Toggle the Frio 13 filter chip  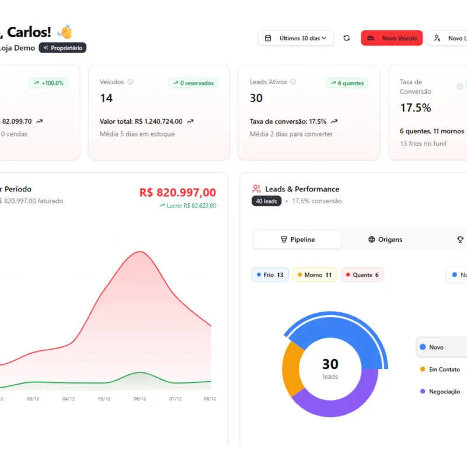tap(270, 274)
